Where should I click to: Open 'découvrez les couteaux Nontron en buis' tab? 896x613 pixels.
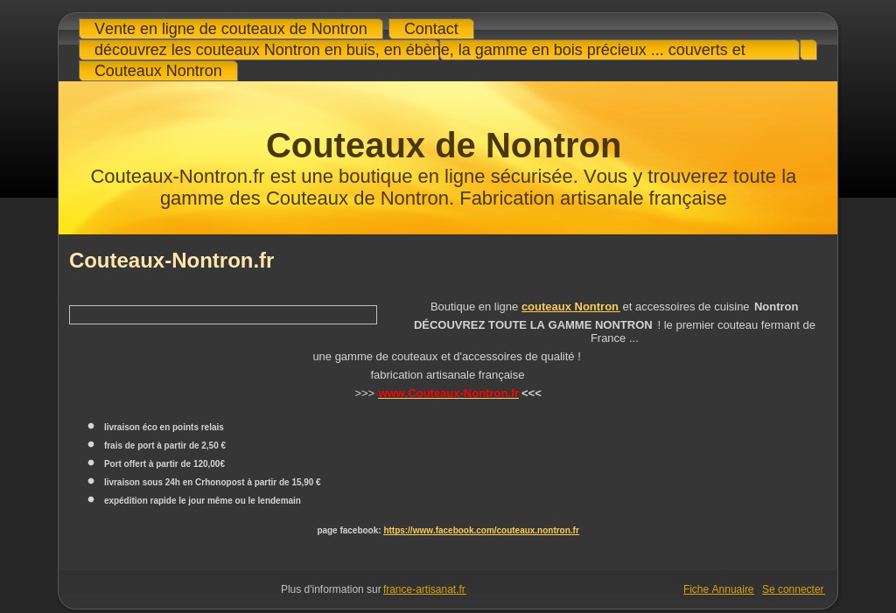click(x=439, y=50)
